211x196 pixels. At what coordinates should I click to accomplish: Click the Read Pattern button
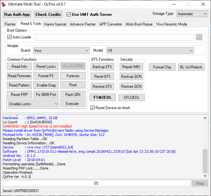coord(19,85)
